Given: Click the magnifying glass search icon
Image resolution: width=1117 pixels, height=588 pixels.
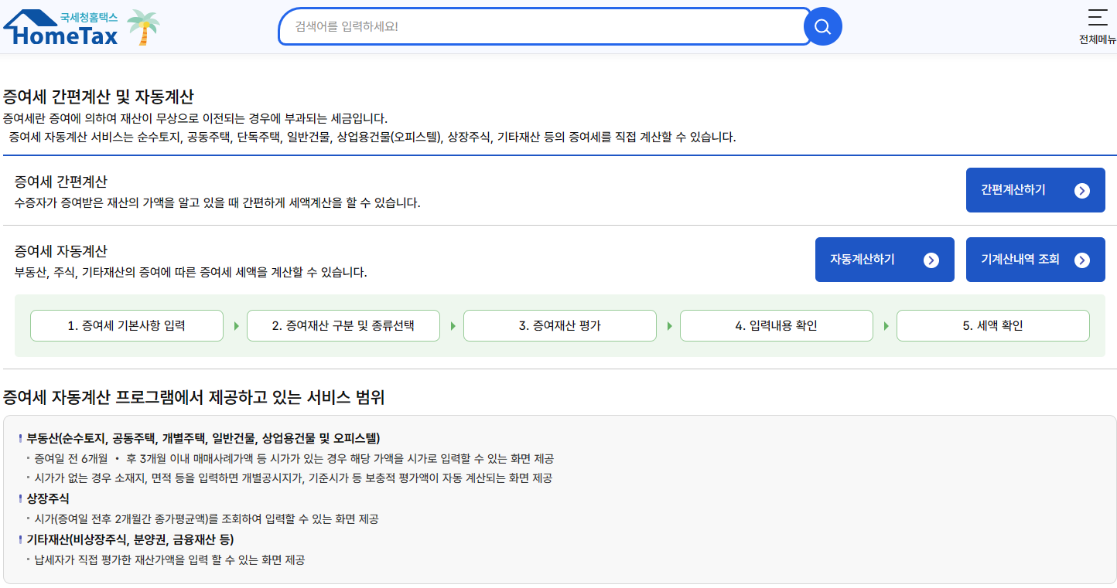Looking at the screenshot, I should tap(822, 27).
